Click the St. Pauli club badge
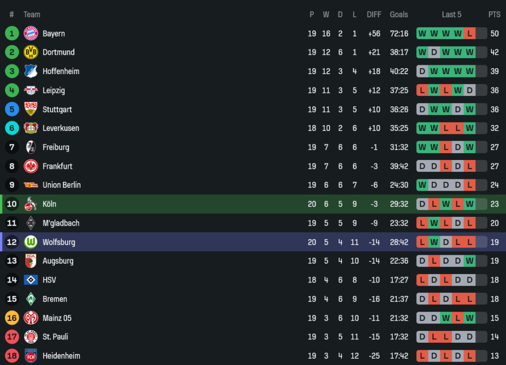The height and width of the screenshot is (365, 506). point(31,337)
